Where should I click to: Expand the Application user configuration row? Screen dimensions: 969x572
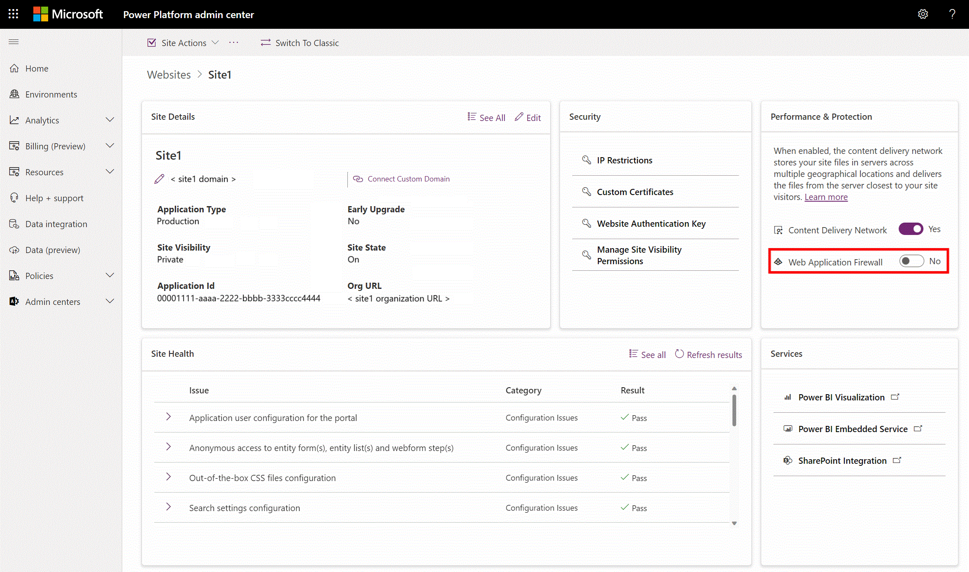[x=168, y=417]
